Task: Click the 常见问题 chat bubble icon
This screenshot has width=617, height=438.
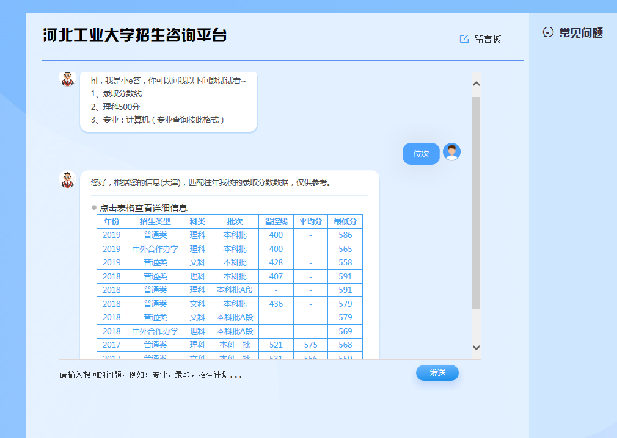Action: pyautogui.click(x=548, y=32)
